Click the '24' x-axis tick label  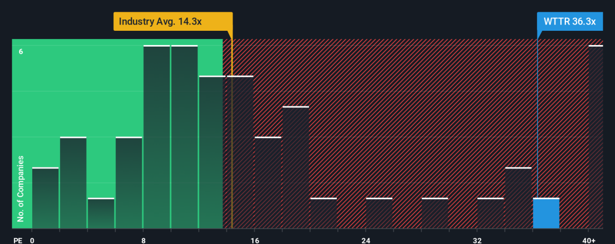pyautogui.click(x=366, y=240)
